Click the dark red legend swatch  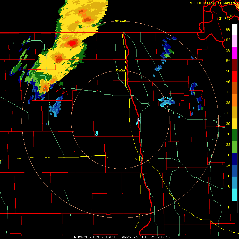click(x=234, y=65)
